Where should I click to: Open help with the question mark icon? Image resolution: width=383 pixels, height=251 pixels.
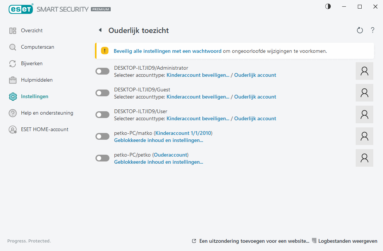point(373,30)
